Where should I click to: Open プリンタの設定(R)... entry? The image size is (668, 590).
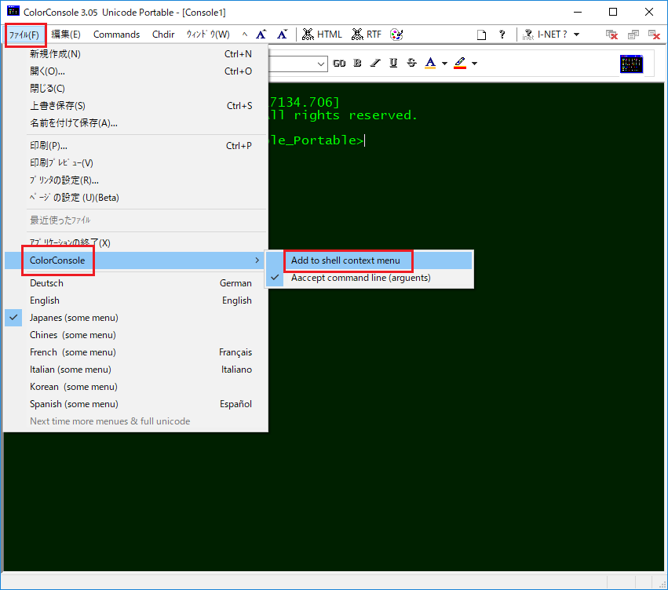point(137,180)
